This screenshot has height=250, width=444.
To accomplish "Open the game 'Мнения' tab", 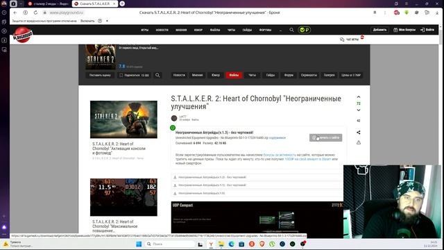I will point(197,75).
